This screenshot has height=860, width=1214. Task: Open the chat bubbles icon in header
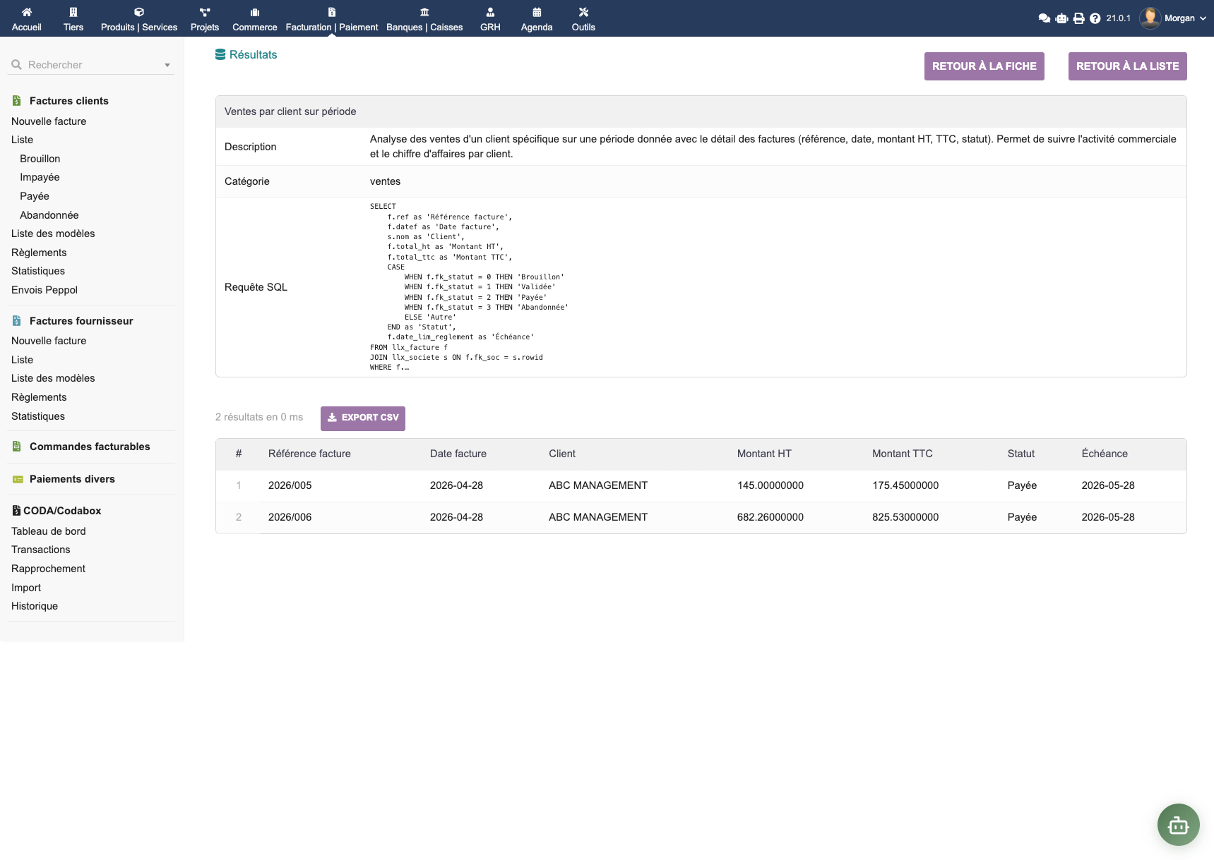1044,18
